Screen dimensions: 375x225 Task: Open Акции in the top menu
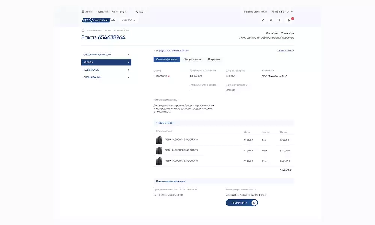coord(140,12)
